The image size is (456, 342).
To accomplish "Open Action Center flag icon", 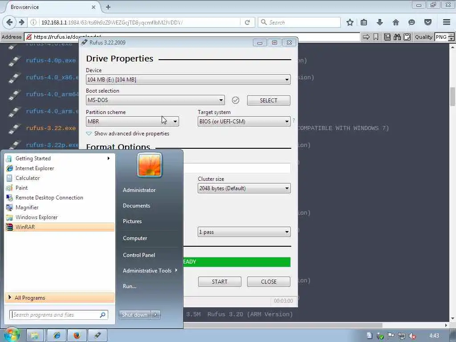I will 391,336.
